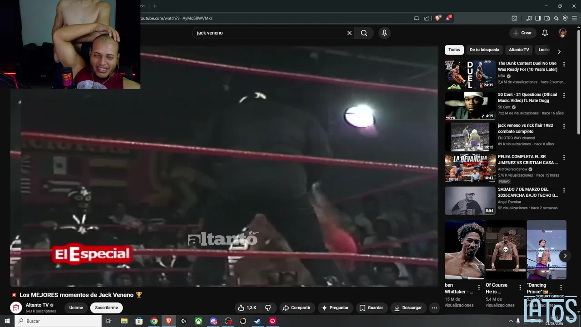Viewport: 581px width, 327px height.
Task: Click the Suscribirme button
Action: click(x=107, y=308)
